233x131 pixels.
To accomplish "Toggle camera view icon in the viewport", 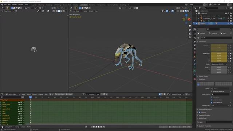I will coord(190,34).
